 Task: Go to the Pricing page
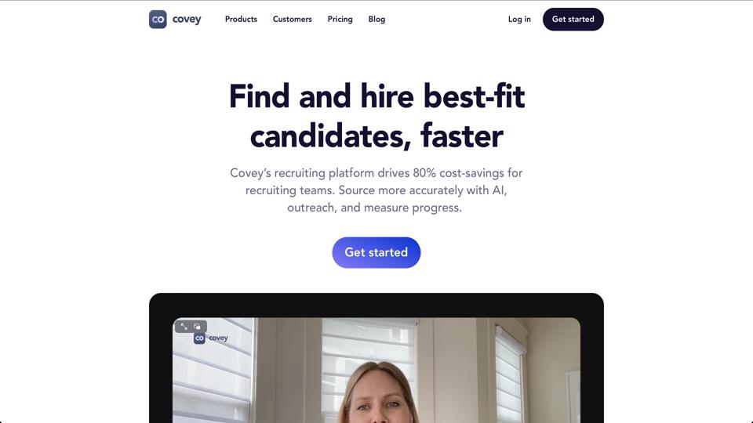tap(340, 19)
